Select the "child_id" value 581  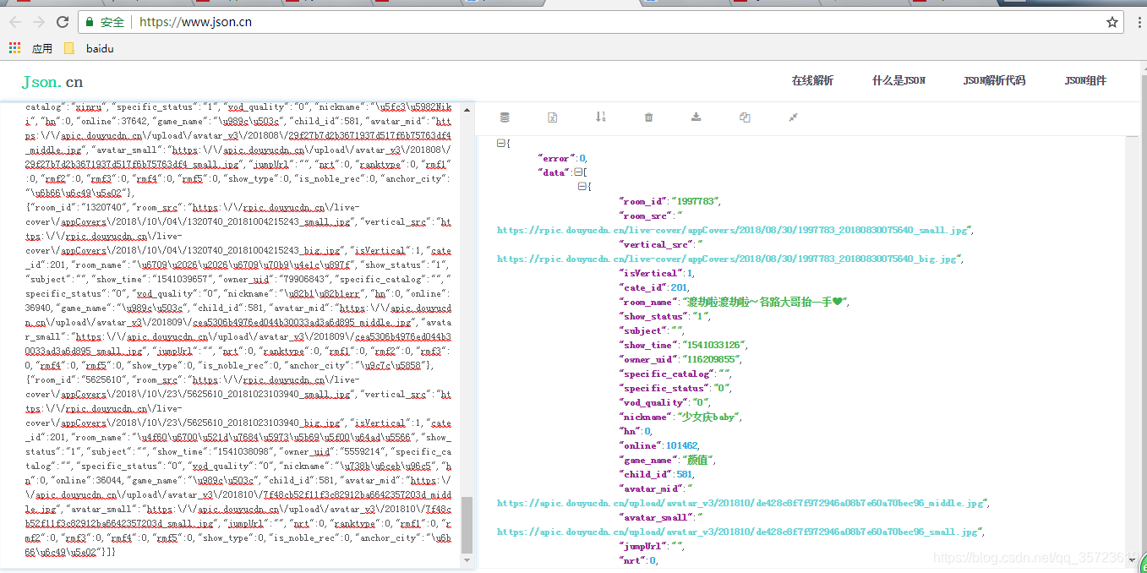(684, 474)
